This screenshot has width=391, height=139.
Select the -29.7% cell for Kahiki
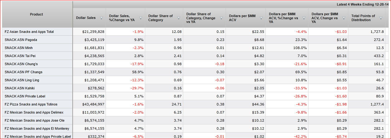coord(137,88)
